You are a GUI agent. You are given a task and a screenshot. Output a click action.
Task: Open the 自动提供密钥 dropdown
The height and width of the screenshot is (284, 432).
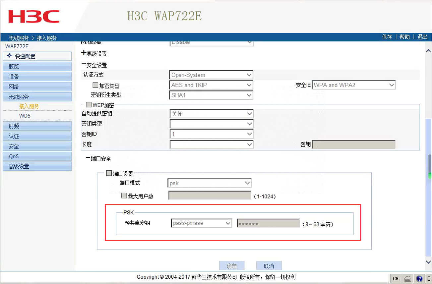[212, 114]
